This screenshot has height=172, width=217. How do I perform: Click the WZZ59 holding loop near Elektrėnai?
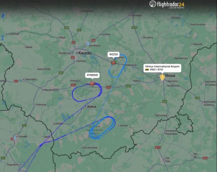[x=118, y=66]
